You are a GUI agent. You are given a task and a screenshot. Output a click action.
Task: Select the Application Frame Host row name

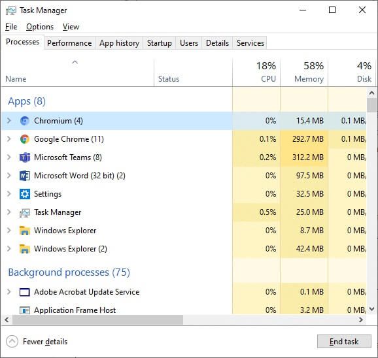click(75, 310)
